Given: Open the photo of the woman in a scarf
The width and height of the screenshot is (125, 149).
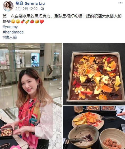Looking at the screenshot, I should [31, 96].
